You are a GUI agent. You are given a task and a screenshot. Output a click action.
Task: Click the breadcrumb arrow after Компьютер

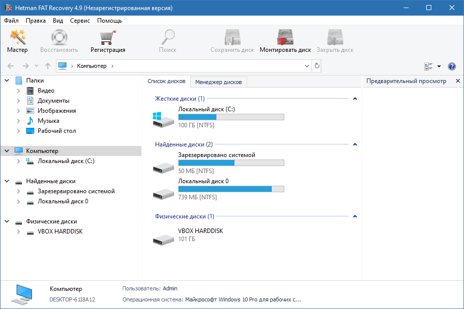tap(112, 66)
